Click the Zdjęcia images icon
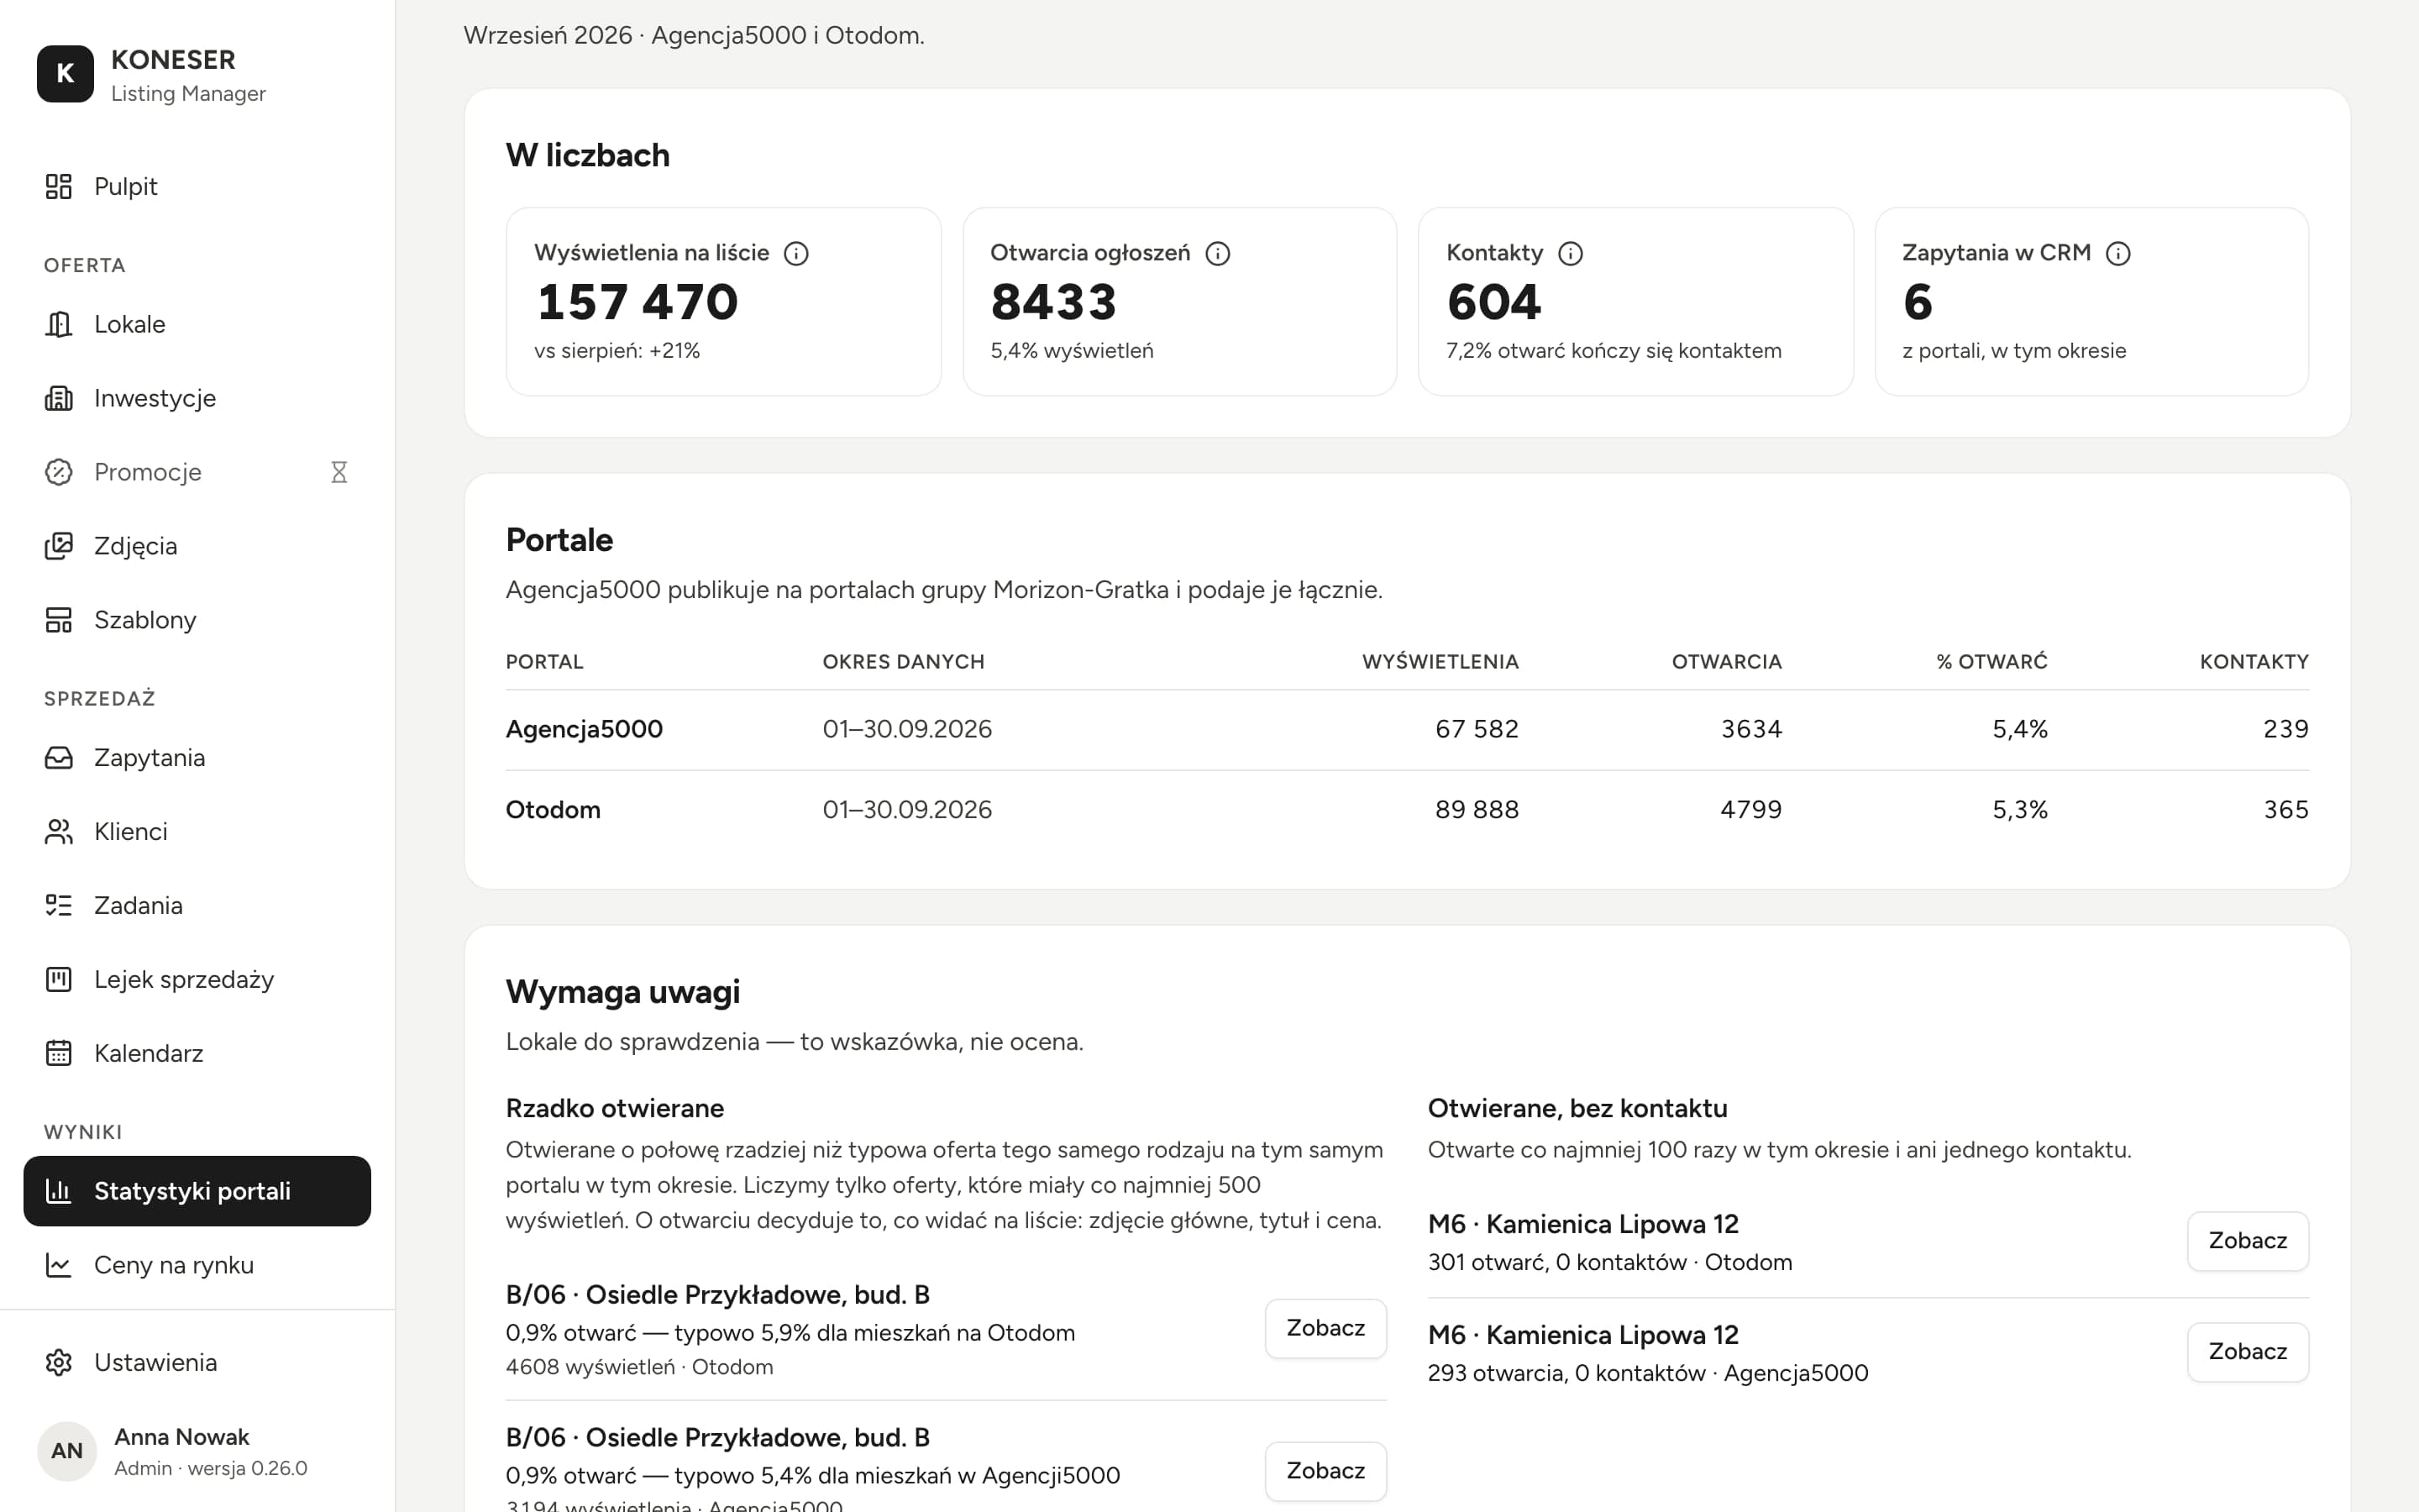The width and height of the screenshot is (2419, 1512). (59, 546)
